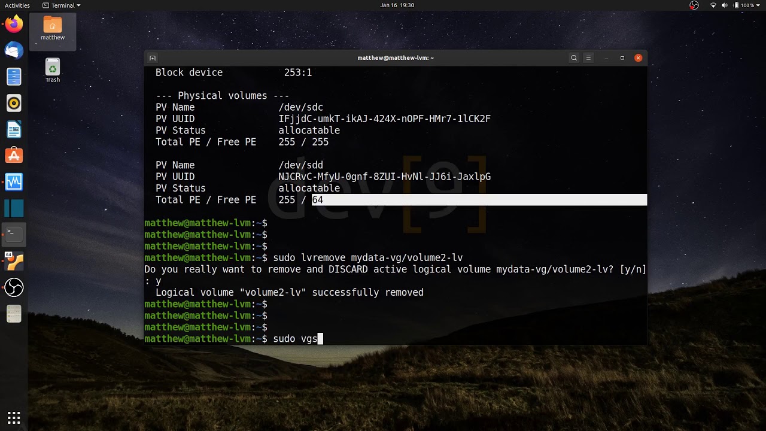Add a new terminal tab
This screenshot has height=431, width=766.
pos(153,58)
